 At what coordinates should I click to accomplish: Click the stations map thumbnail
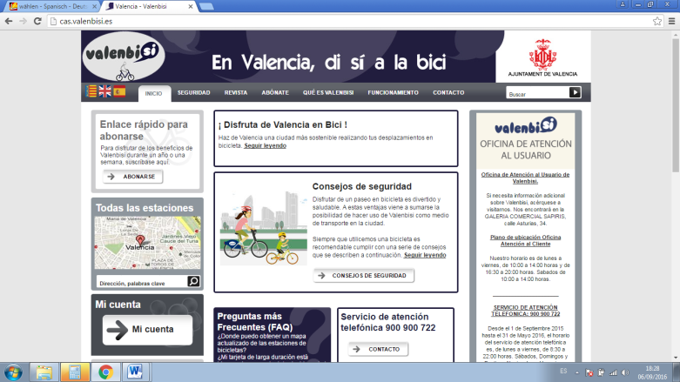pos(147,243)
